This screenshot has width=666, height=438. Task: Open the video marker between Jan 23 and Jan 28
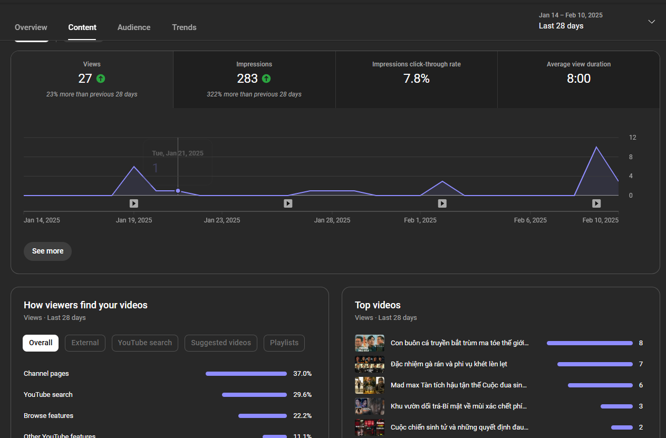point(288,203)
